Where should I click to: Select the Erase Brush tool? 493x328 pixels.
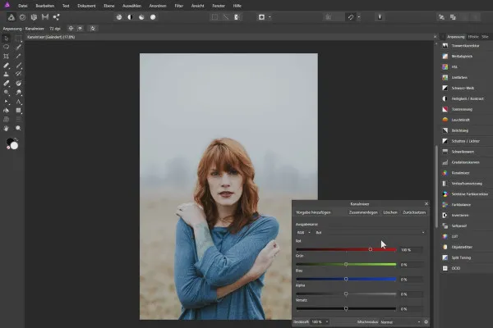coord(7,83)
